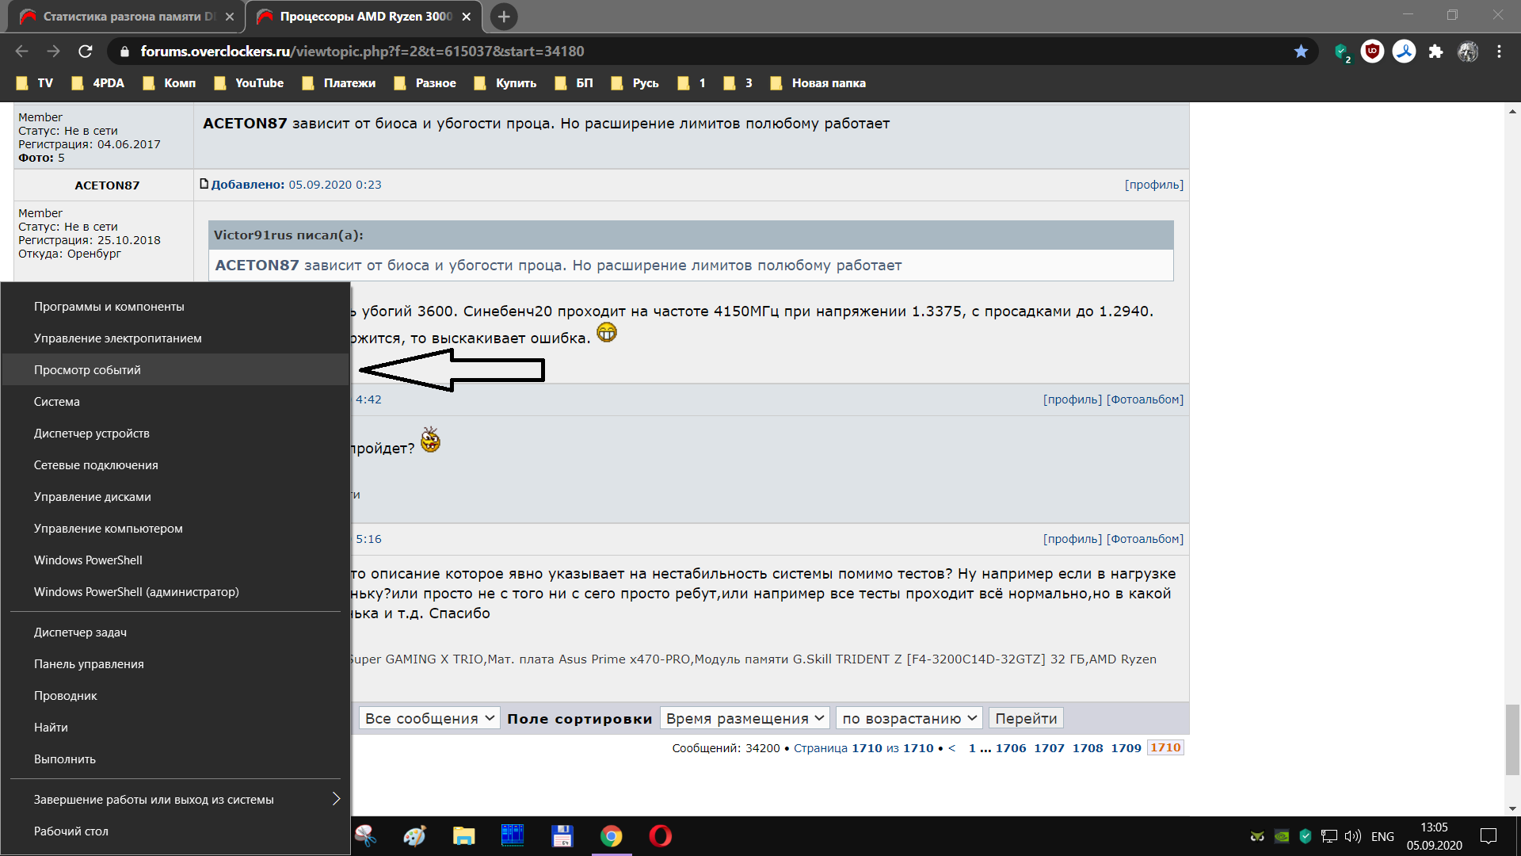This screenshot has height=856, width=1521.
Task: Click the Kaspersky Protection extension icon
Action: pos(1341,52)
